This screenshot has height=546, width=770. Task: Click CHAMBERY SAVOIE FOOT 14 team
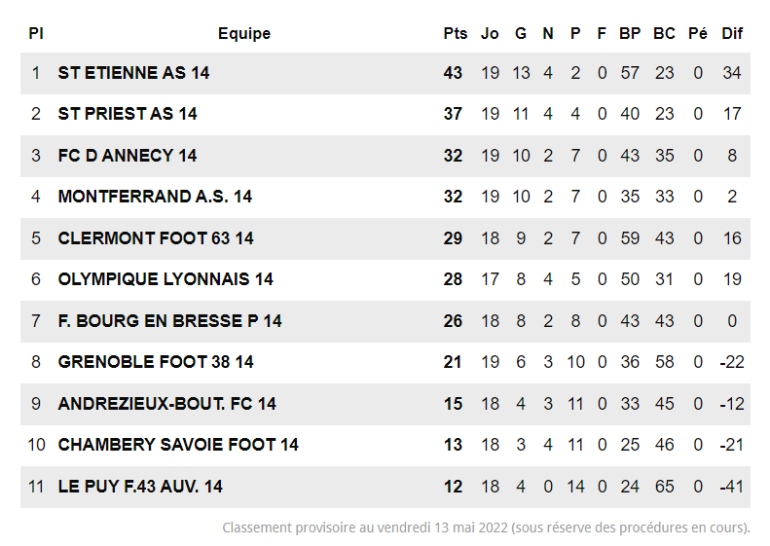(178, 445)
